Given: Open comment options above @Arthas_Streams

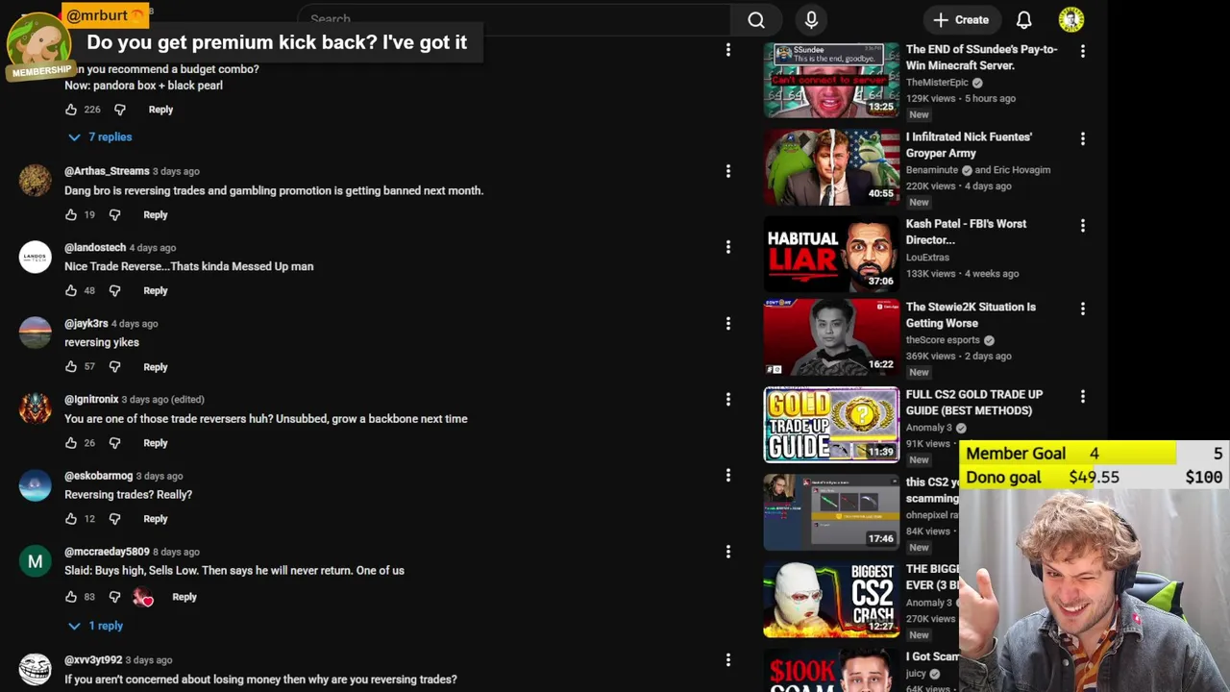Looking at the screenshot, I should pyautogui.click(x=728, y=50).
